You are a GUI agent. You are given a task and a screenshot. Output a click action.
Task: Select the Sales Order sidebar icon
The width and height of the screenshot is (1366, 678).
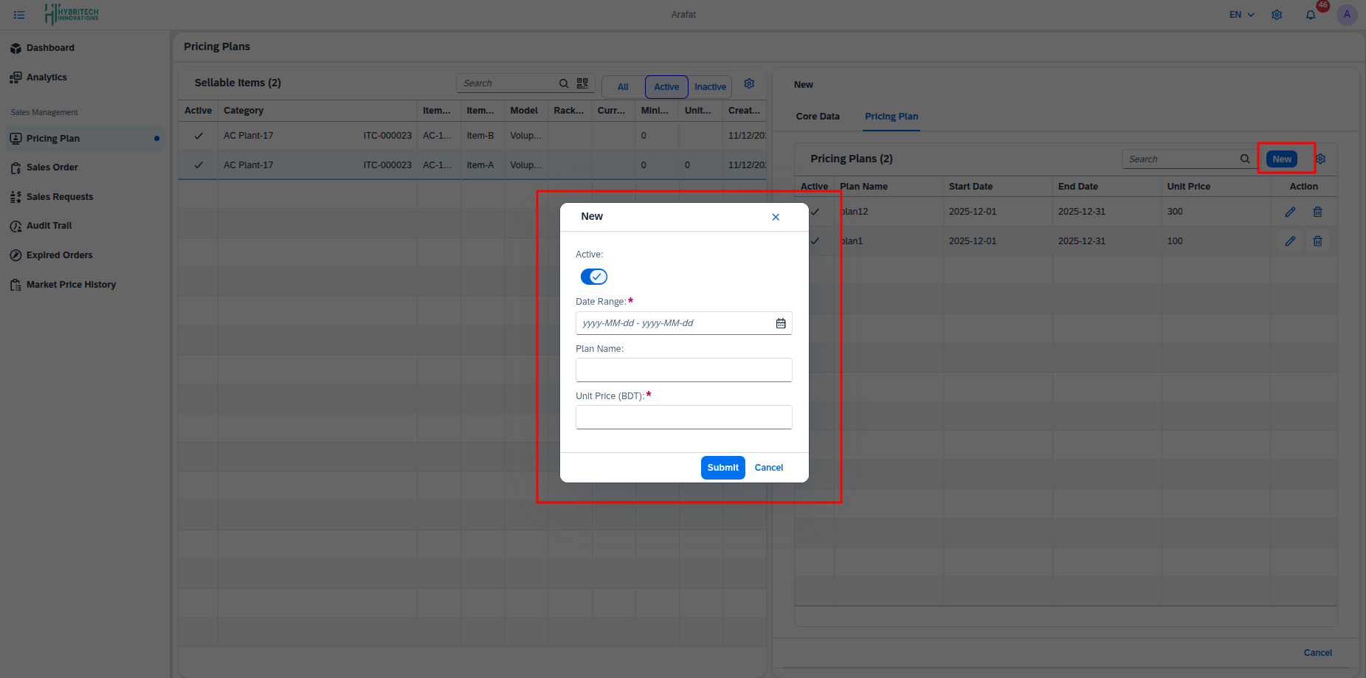click(x=16, y=167)
